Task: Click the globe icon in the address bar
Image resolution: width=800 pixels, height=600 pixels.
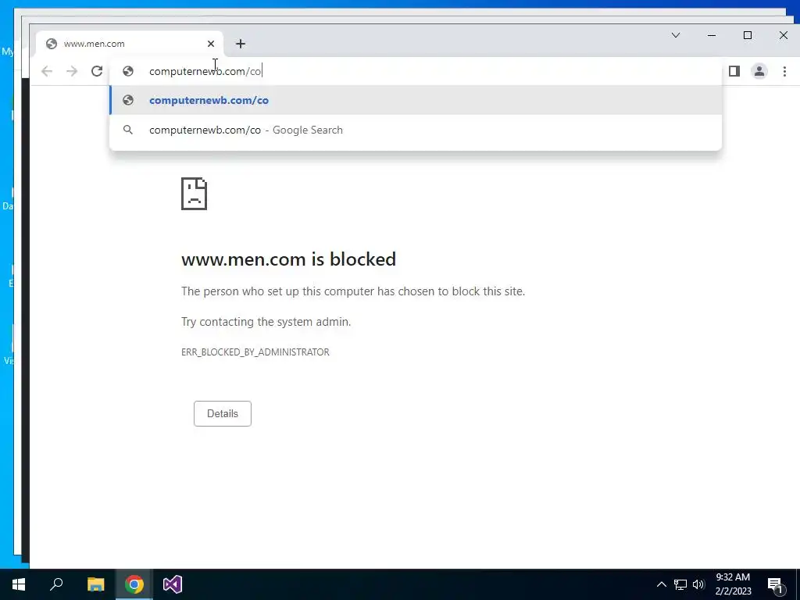Action: (x=128, y=71)
